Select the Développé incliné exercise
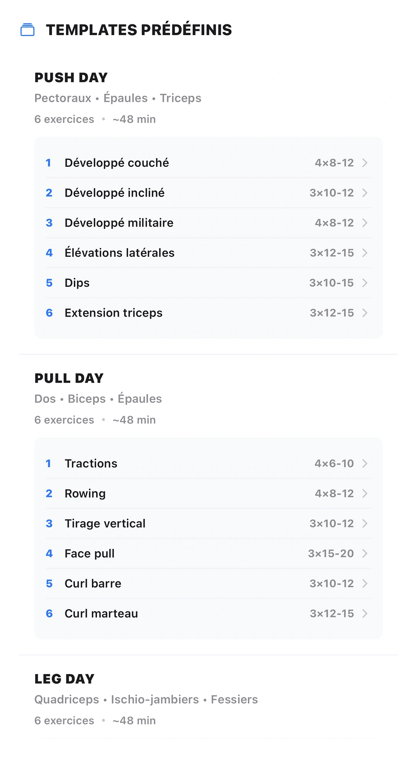417x771 pixels. pyautogui.click(x=208, y=193)
